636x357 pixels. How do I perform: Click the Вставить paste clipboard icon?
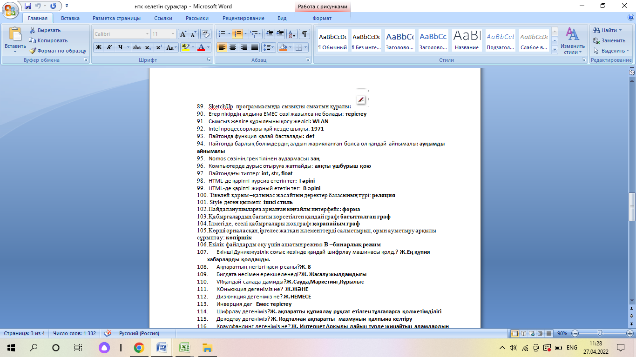(15, 35)
